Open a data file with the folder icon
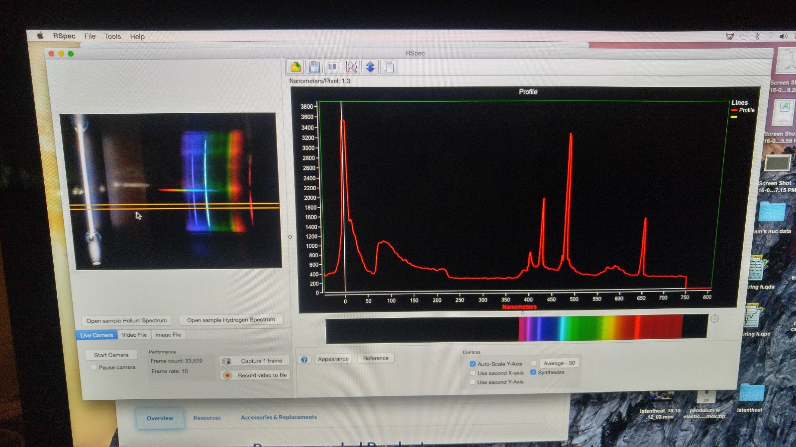This screenshot has height=447, width=796. tap(295, 67)
